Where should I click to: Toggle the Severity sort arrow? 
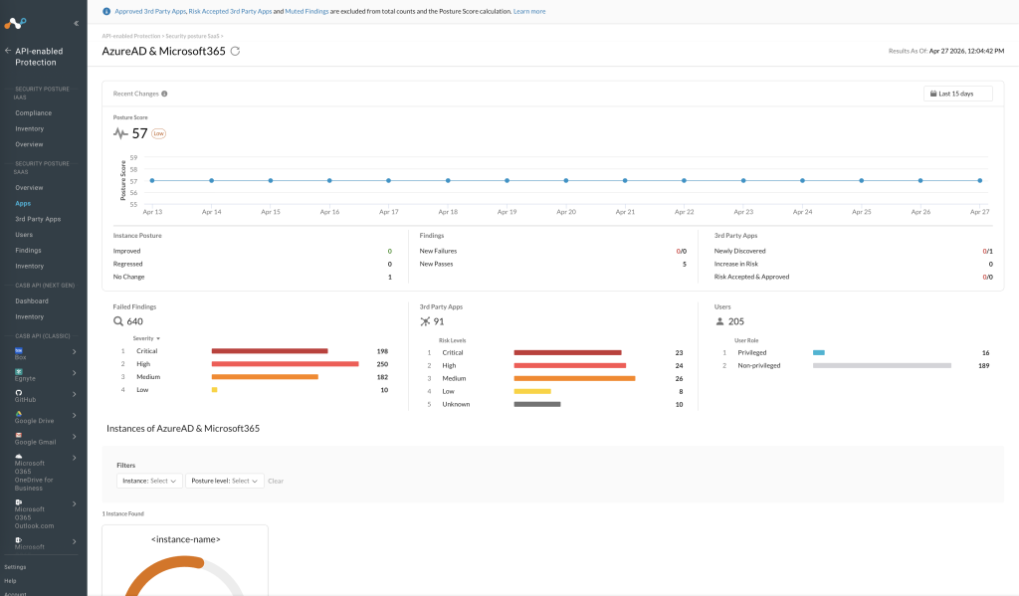click(x=158, y=338)
